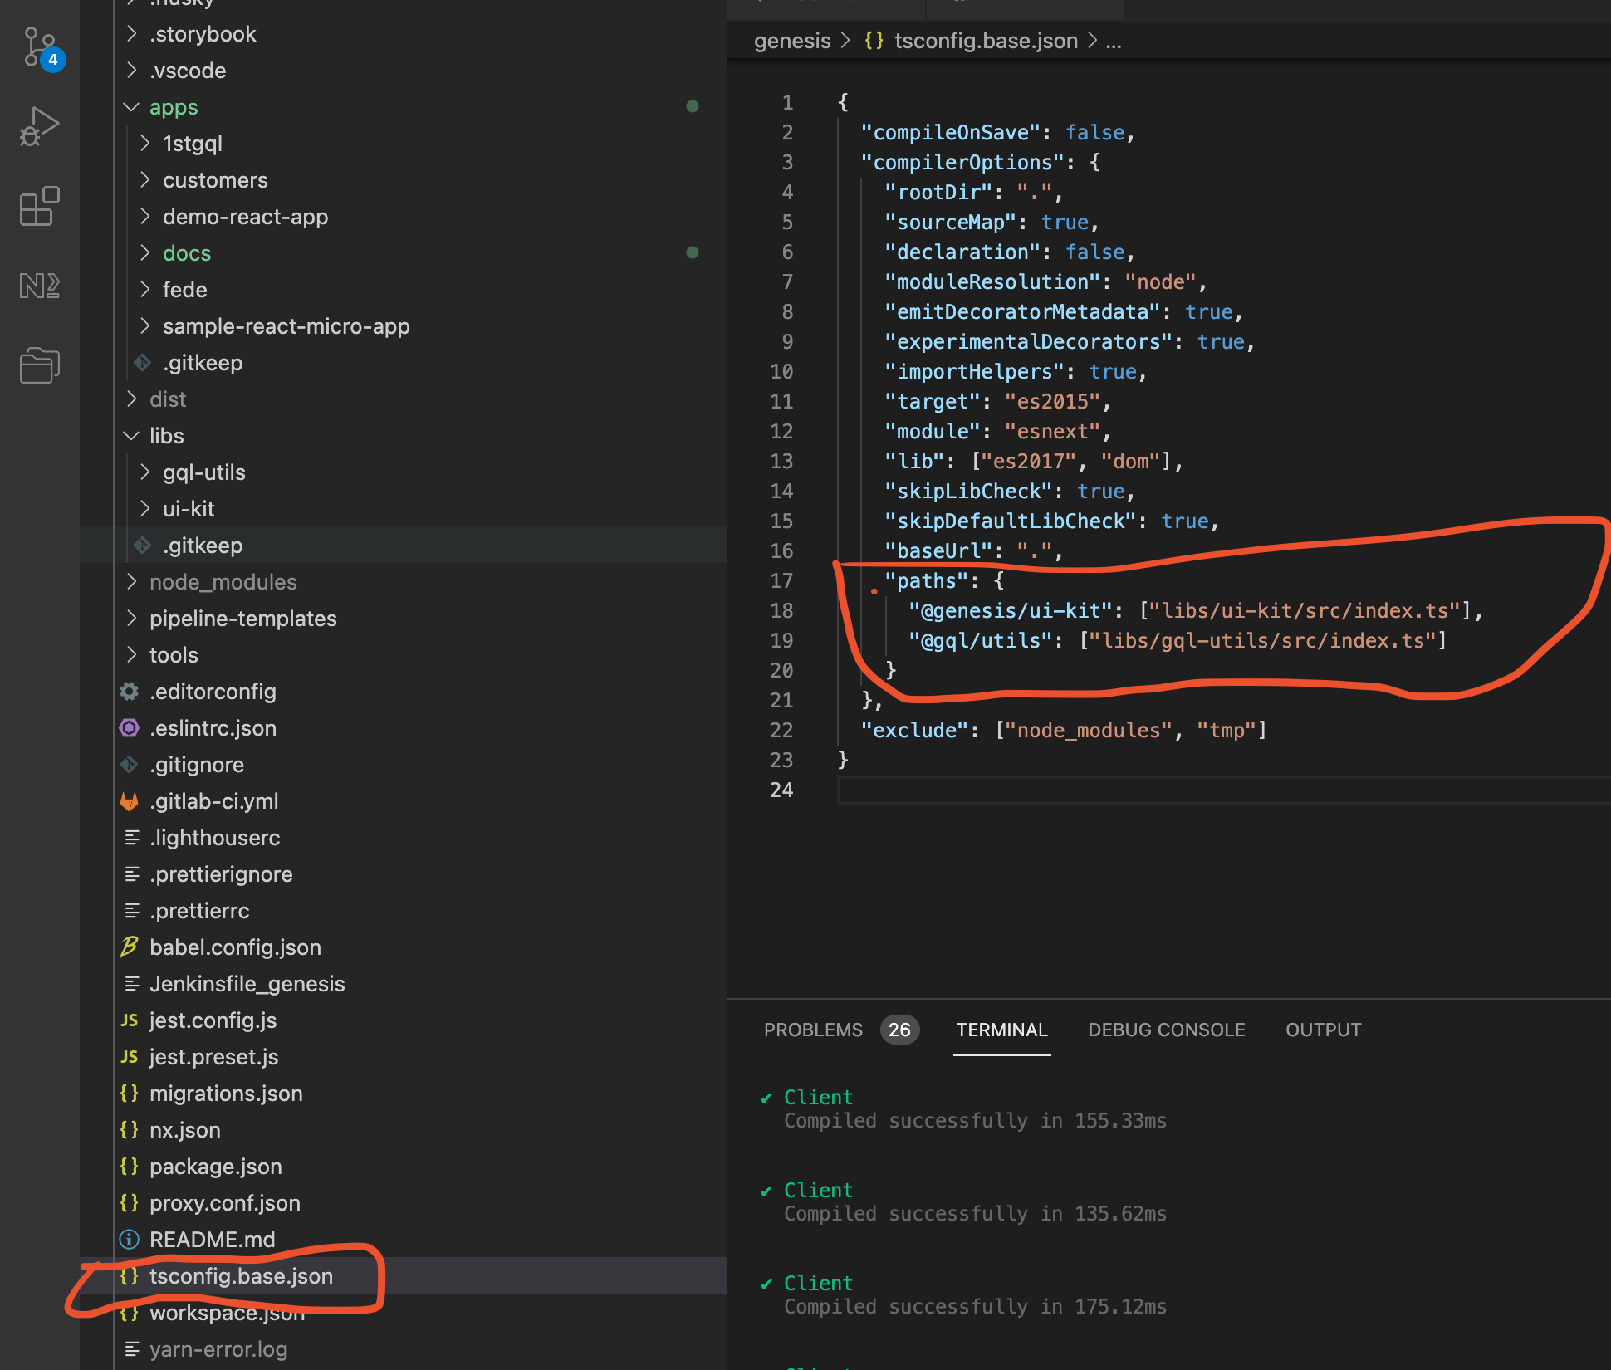Viewport: 1611px width, 1370px height.
Task: Click the braces icon beside nx.json
Action: click(x=130, y=1129)
